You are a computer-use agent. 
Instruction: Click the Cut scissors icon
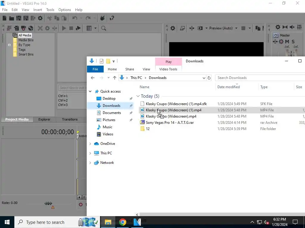click(50, 18)
